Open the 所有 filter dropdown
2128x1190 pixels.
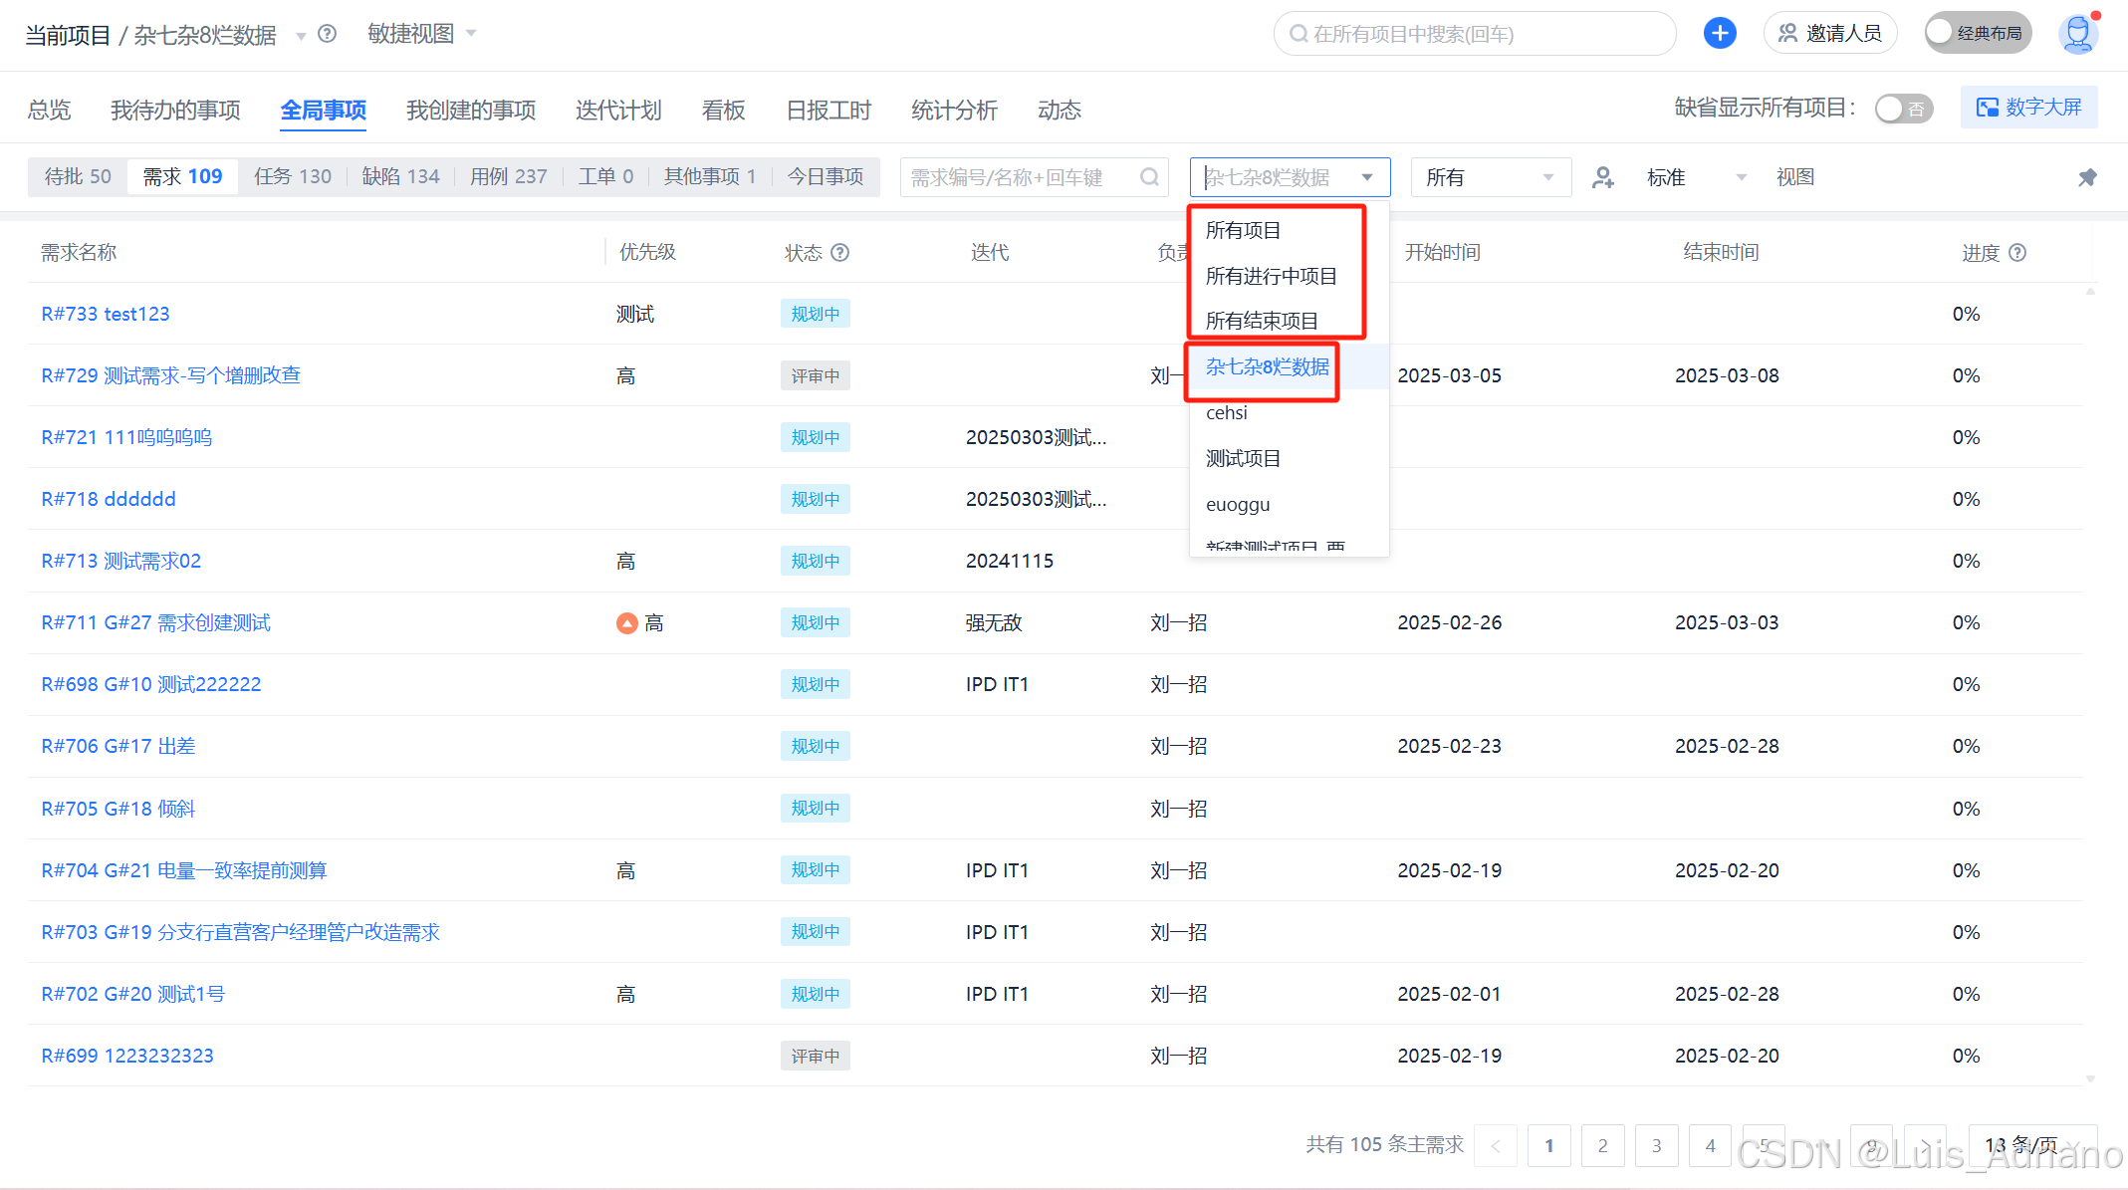(x=1490, y=177)
